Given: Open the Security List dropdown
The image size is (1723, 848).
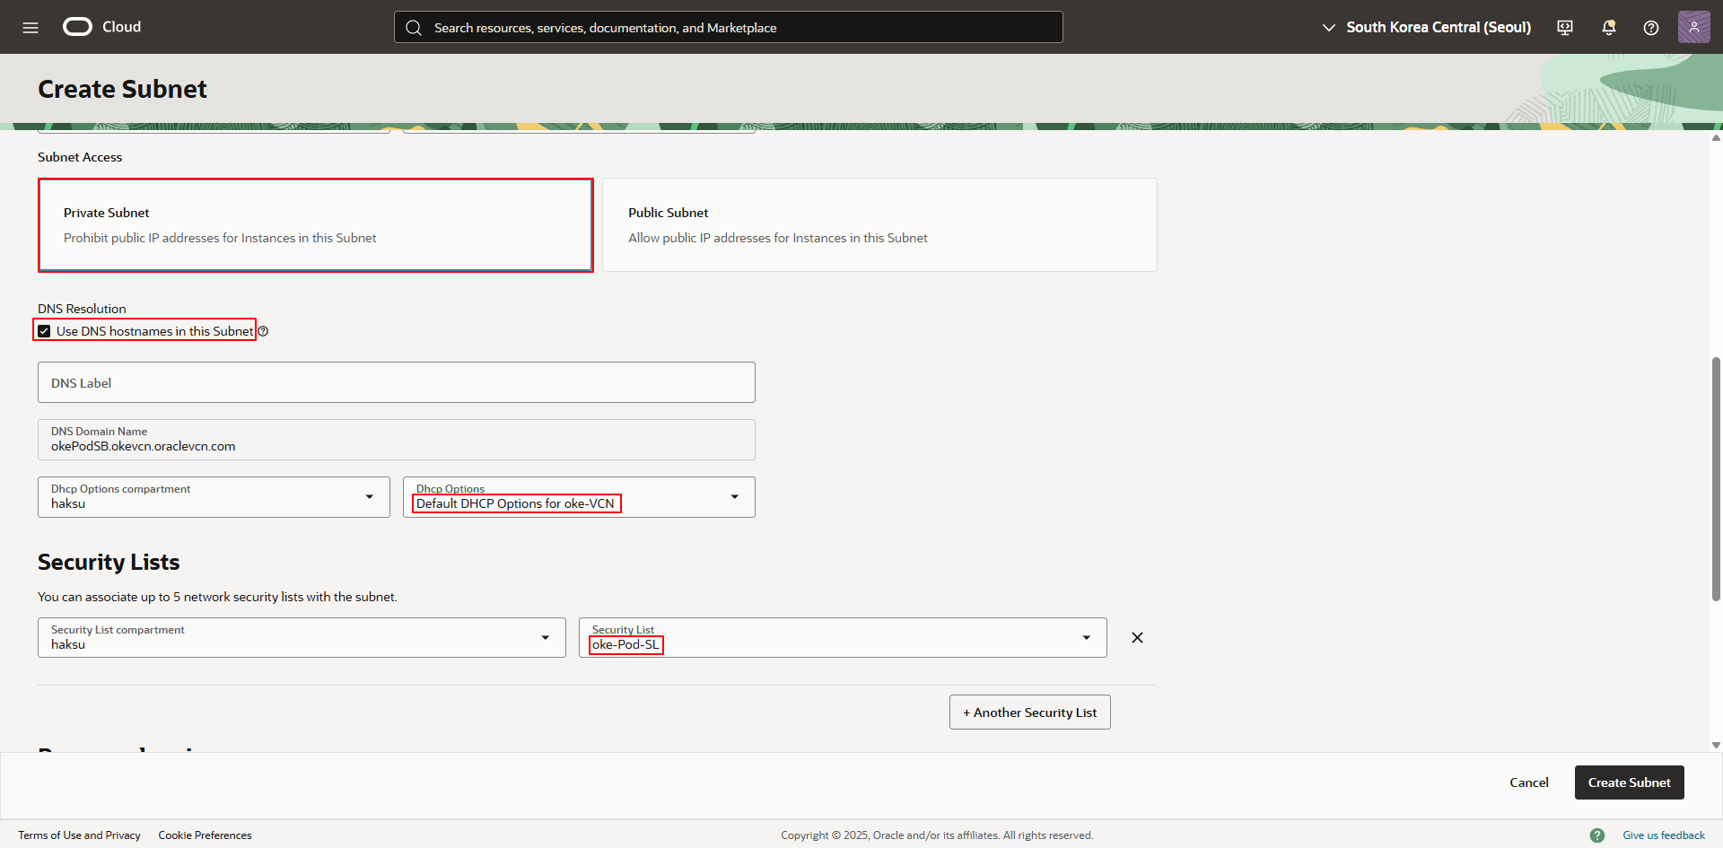Looking at the screenshot, I should coord(842,638).
